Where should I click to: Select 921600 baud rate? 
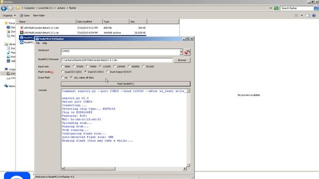(144, 66)
